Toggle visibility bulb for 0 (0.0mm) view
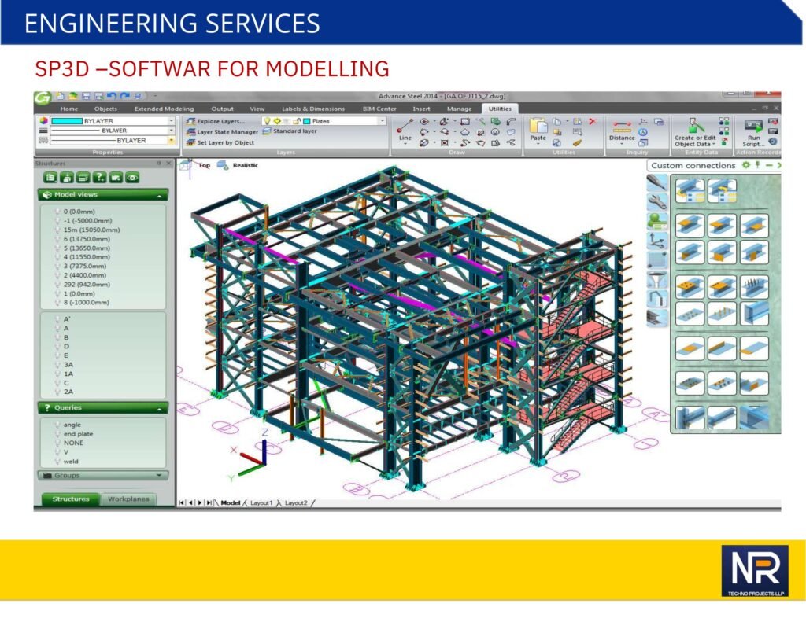 tap(57, 211)
